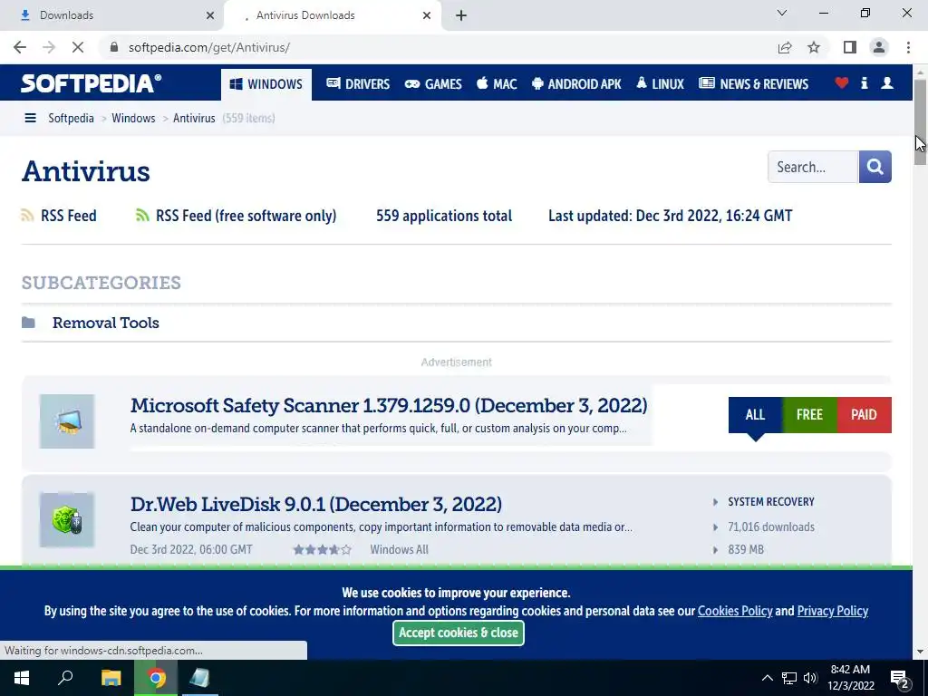Click the Microsoft Safety Scanner thumbnail
Viewport: 928px width, 696px height.
pyautogui.click(x=67, y=421)
